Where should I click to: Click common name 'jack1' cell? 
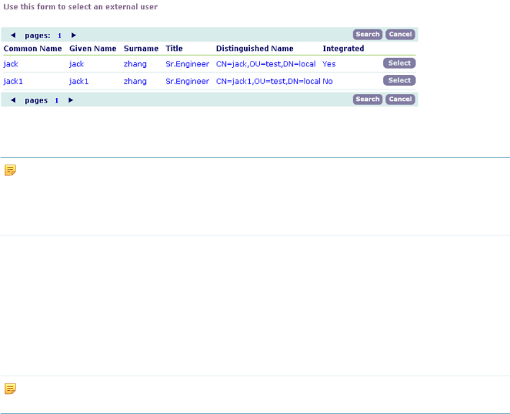pyautogui.click(x=13, y=81)
